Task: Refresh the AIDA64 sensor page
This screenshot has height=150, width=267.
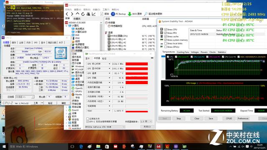Action: pyautogui.click(x=83, y=14)
